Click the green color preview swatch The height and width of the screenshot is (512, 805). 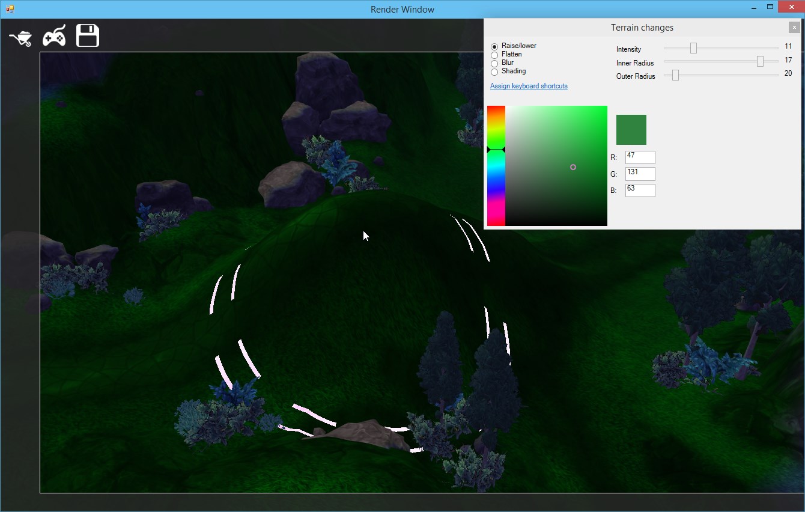pos(631,130)
